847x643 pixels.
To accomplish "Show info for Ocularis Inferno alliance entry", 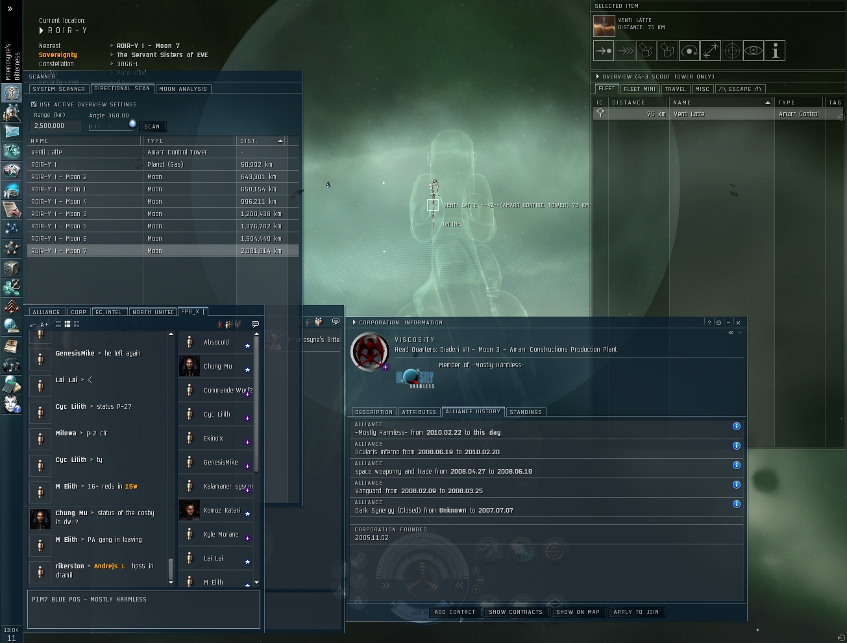I will pos(737,446).
